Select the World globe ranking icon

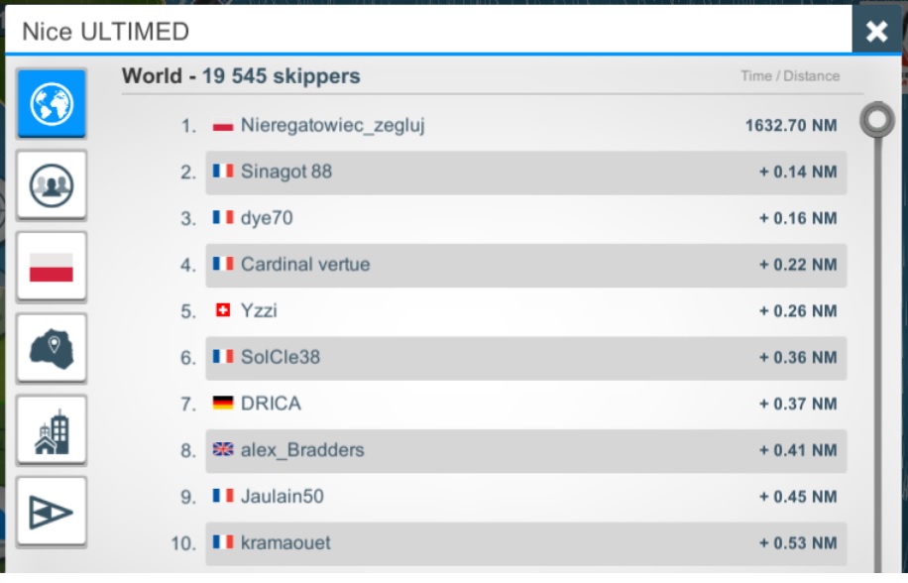pyautogui.click(x=51, y=103)
